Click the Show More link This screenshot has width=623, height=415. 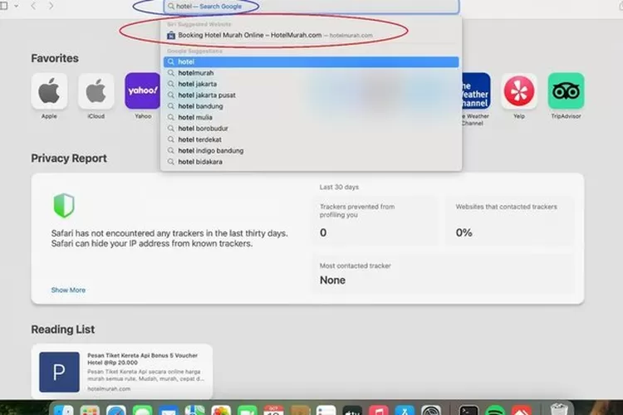pyautogui.click(x=68, y=290)
